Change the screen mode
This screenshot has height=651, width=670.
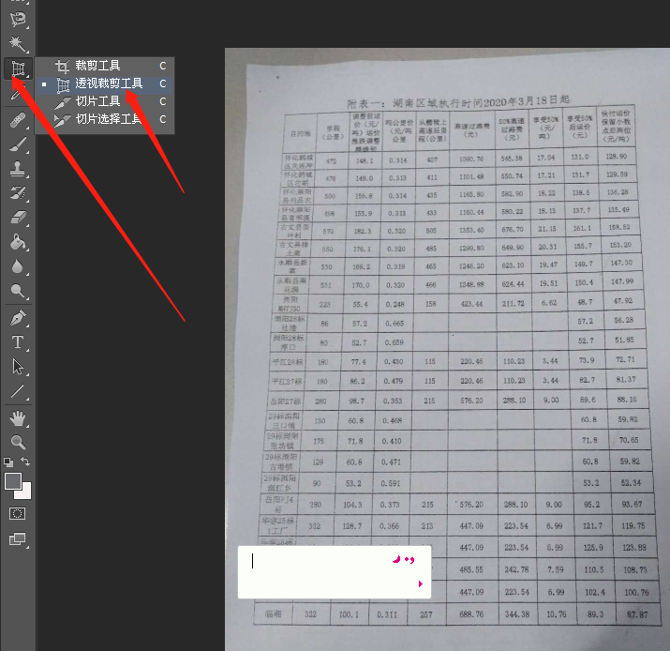[18, 539]
